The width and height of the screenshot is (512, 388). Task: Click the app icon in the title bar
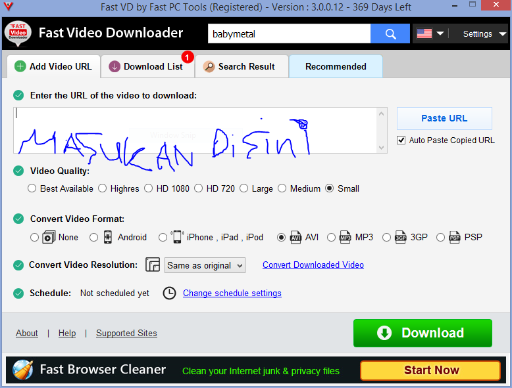point(8,6)
